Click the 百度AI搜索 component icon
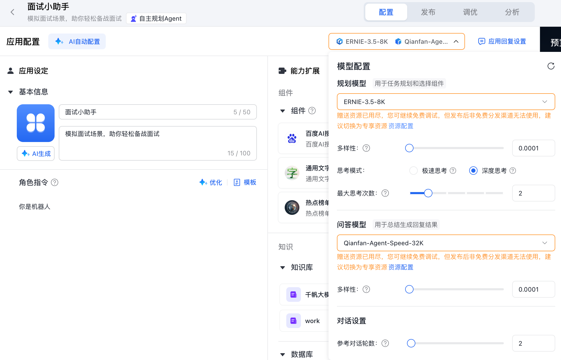The image size is (561, 360). click(x=292, y=138)
